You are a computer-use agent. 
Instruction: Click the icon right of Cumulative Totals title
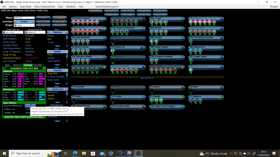point(44,68)
